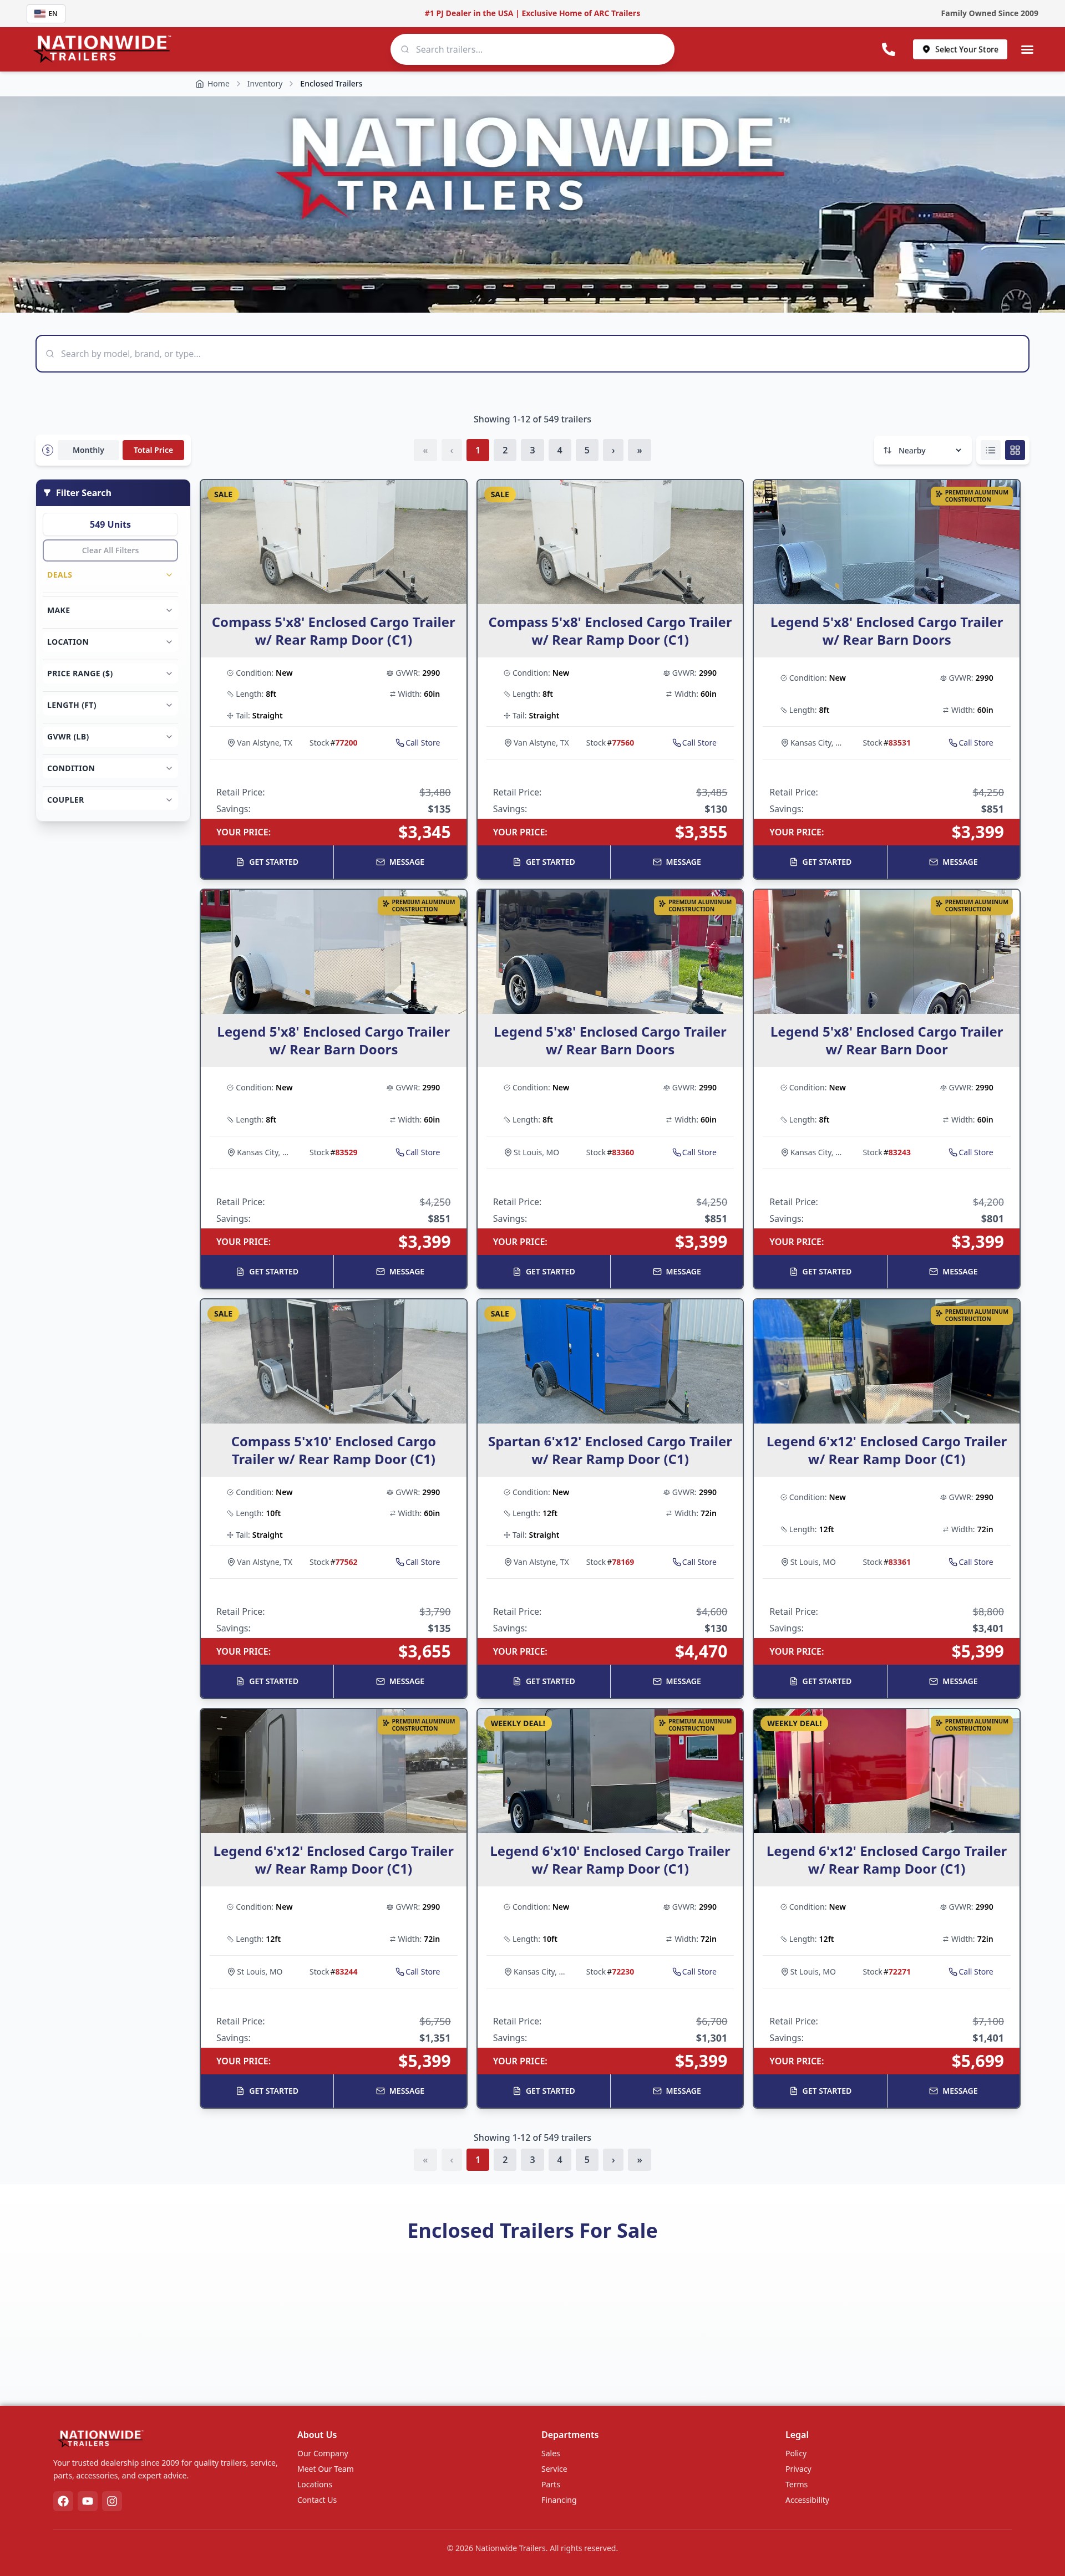Toggle Monthly price display
This screenshot has height=2576, width=1065.
coord(88,450)
